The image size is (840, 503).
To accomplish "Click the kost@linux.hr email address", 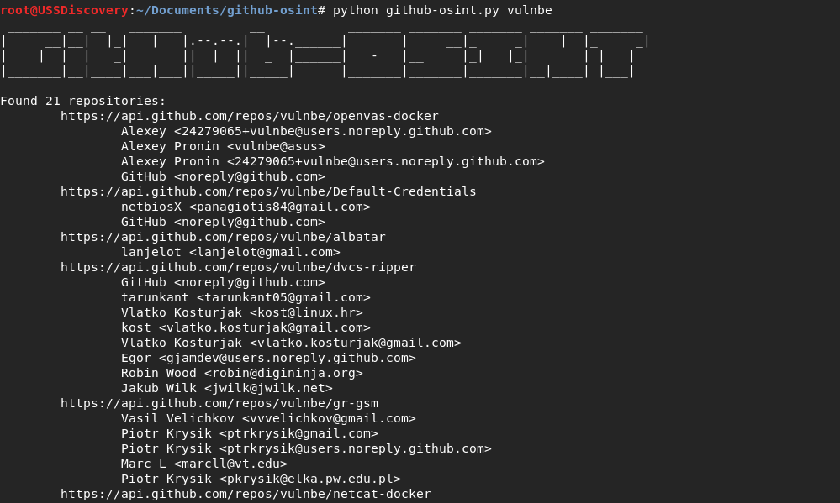I will 306,312.
